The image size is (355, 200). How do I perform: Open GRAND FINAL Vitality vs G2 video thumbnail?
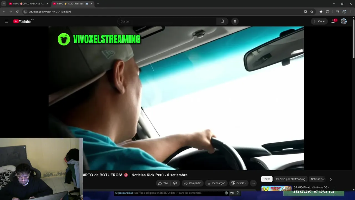point(277,189)
